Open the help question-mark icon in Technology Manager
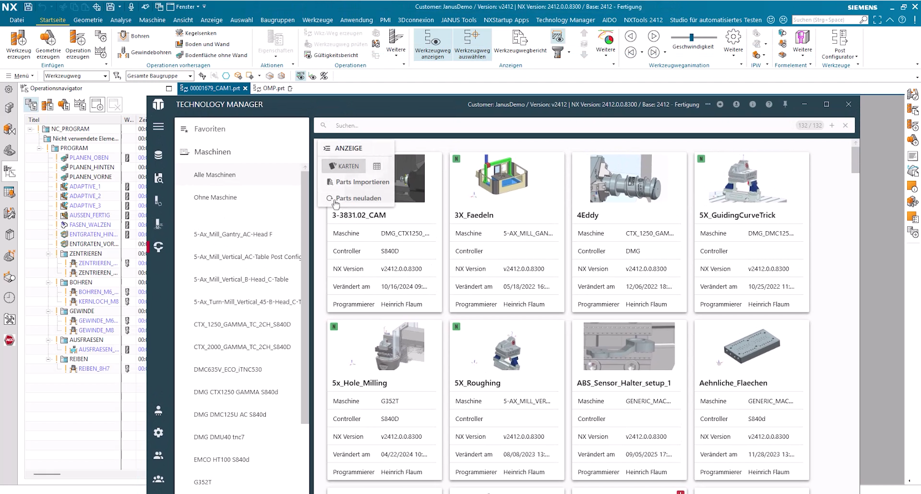The image size is (921, 494). coord(769,104)
